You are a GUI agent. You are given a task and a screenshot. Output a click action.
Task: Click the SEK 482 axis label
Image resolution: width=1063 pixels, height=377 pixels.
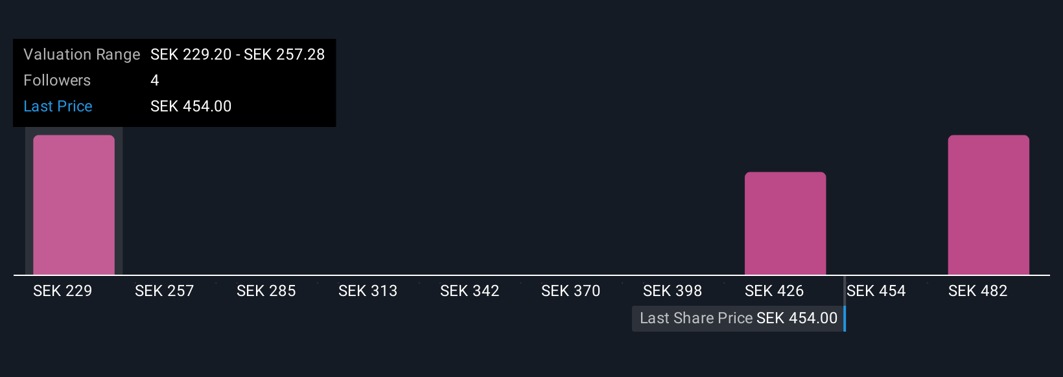[978, 291]
